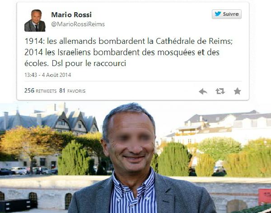Click the red sign at photo right edge
Viewport: 271px width, 213px height.
pos(265,197)
